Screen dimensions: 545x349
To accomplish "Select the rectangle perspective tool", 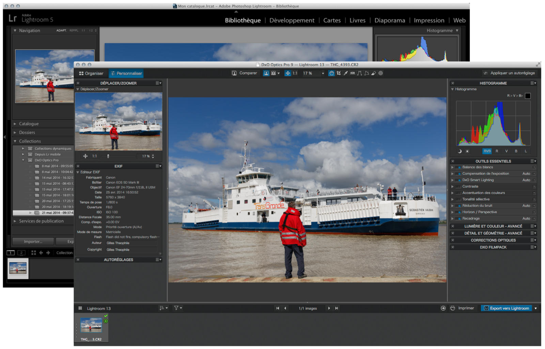I will (x=367, y=73).
